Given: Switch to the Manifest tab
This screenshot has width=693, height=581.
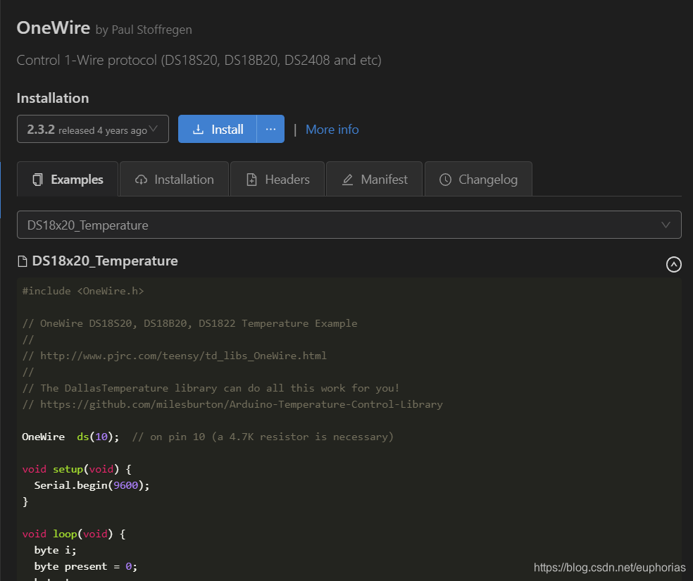Looking at the screenshot, I should point(375,180).
